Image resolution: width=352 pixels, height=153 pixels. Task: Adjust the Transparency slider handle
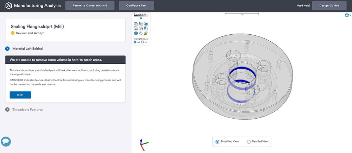click(141, 18)
